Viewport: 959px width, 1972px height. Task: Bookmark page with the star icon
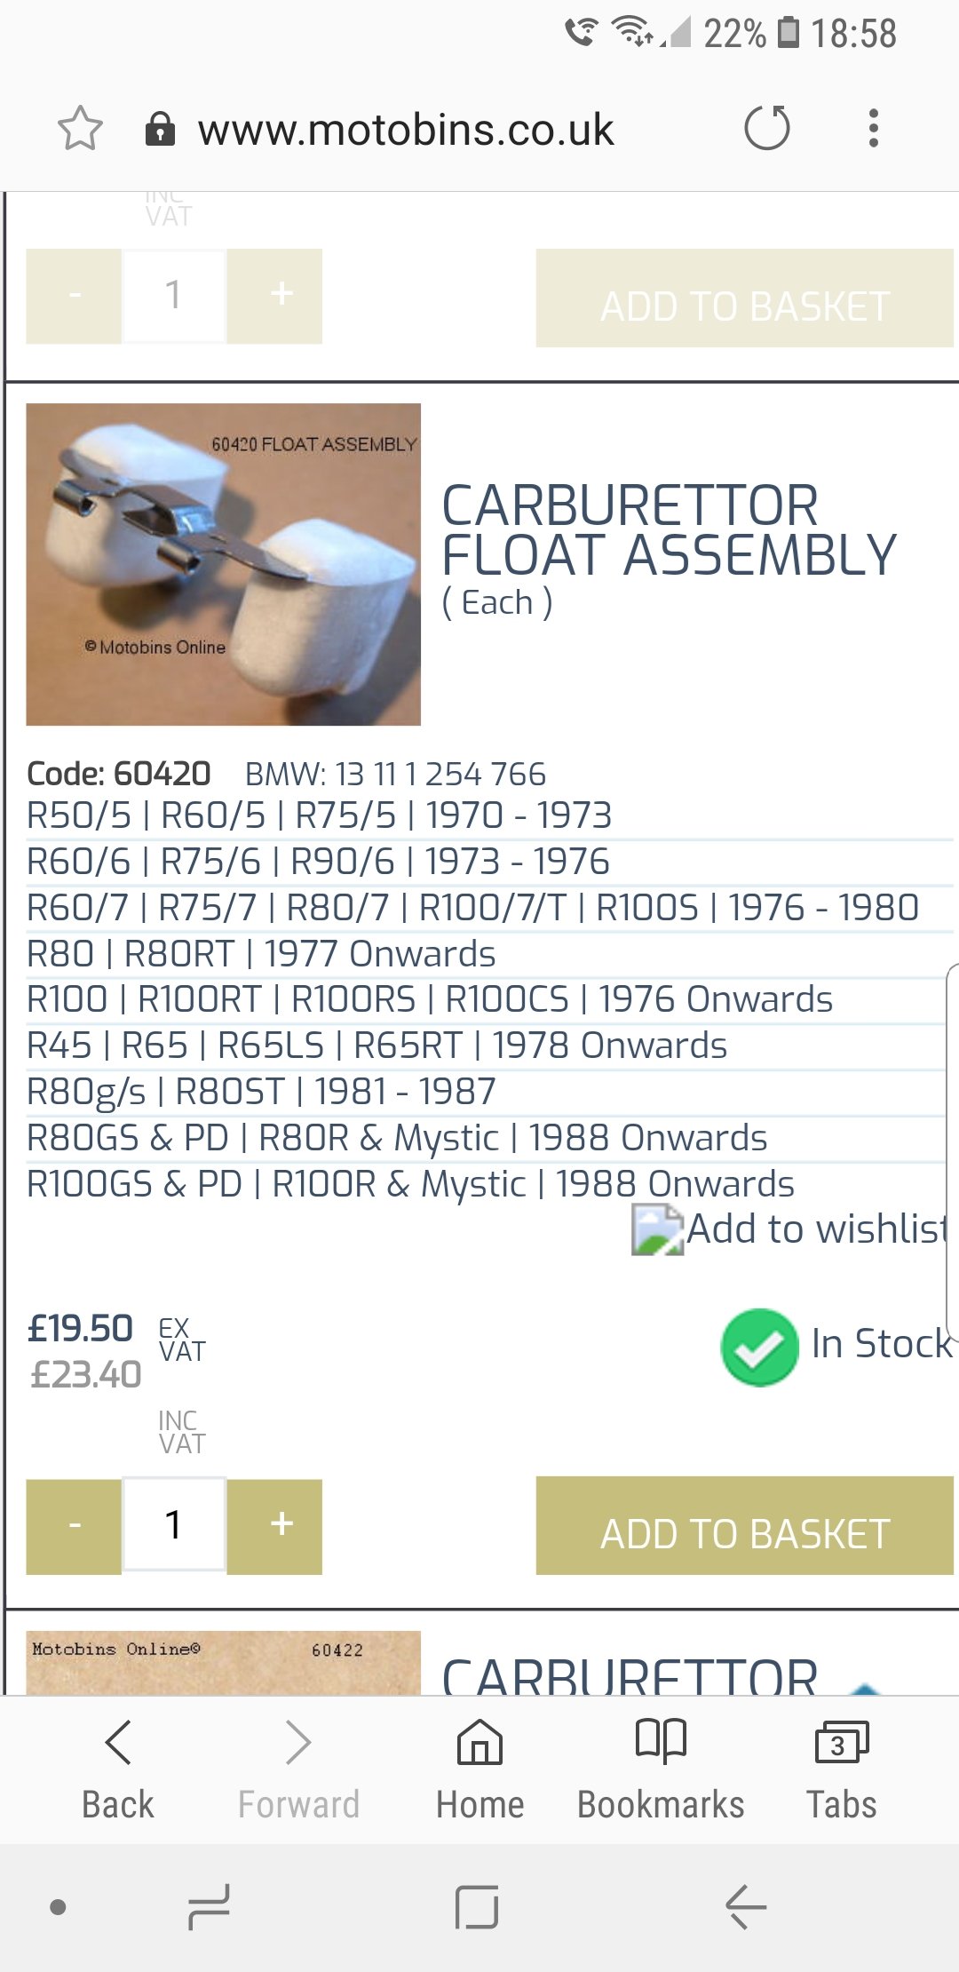click(x=80, y=129)
